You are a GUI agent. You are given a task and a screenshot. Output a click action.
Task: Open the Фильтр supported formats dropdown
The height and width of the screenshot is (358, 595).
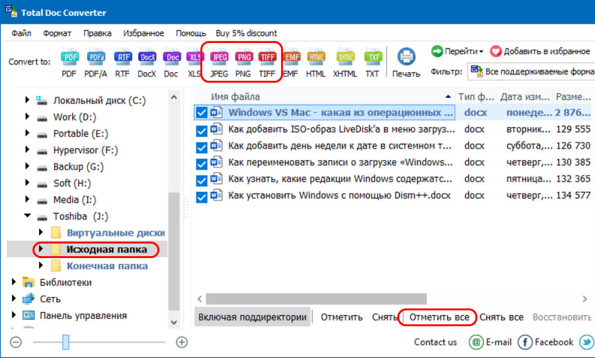point(532,71)
